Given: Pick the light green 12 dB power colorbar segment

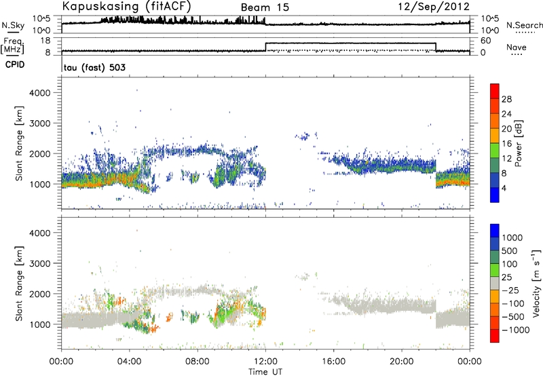Looking at the screenshot, I should [495, 150].
